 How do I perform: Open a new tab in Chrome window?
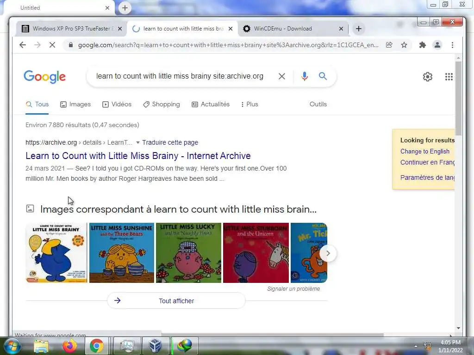359,29
